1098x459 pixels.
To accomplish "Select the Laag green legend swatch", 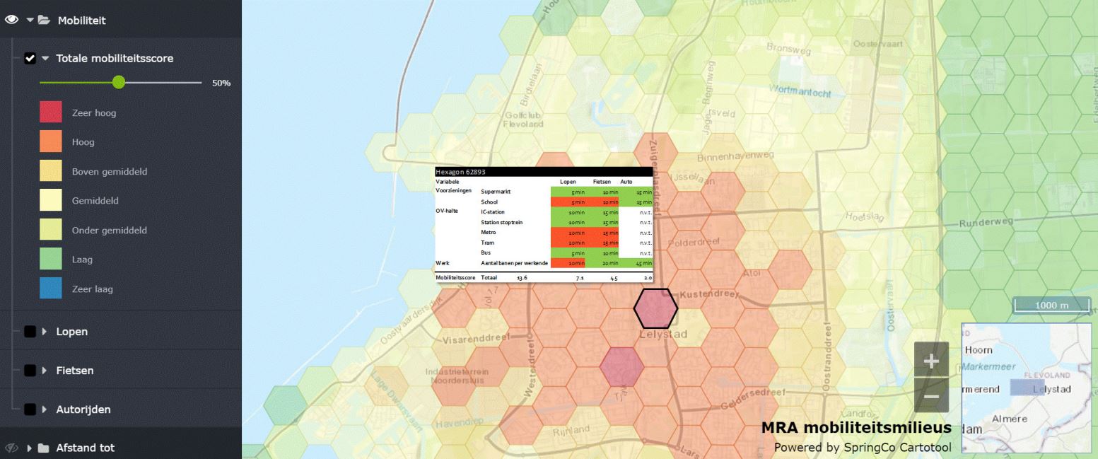I will point(51,260).
